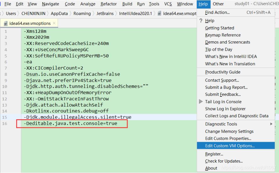This screenshot has width=279, height=173.
Task: Click the file icon on idea64.exe.vmoptions tab
Action: tap(6, 23)
